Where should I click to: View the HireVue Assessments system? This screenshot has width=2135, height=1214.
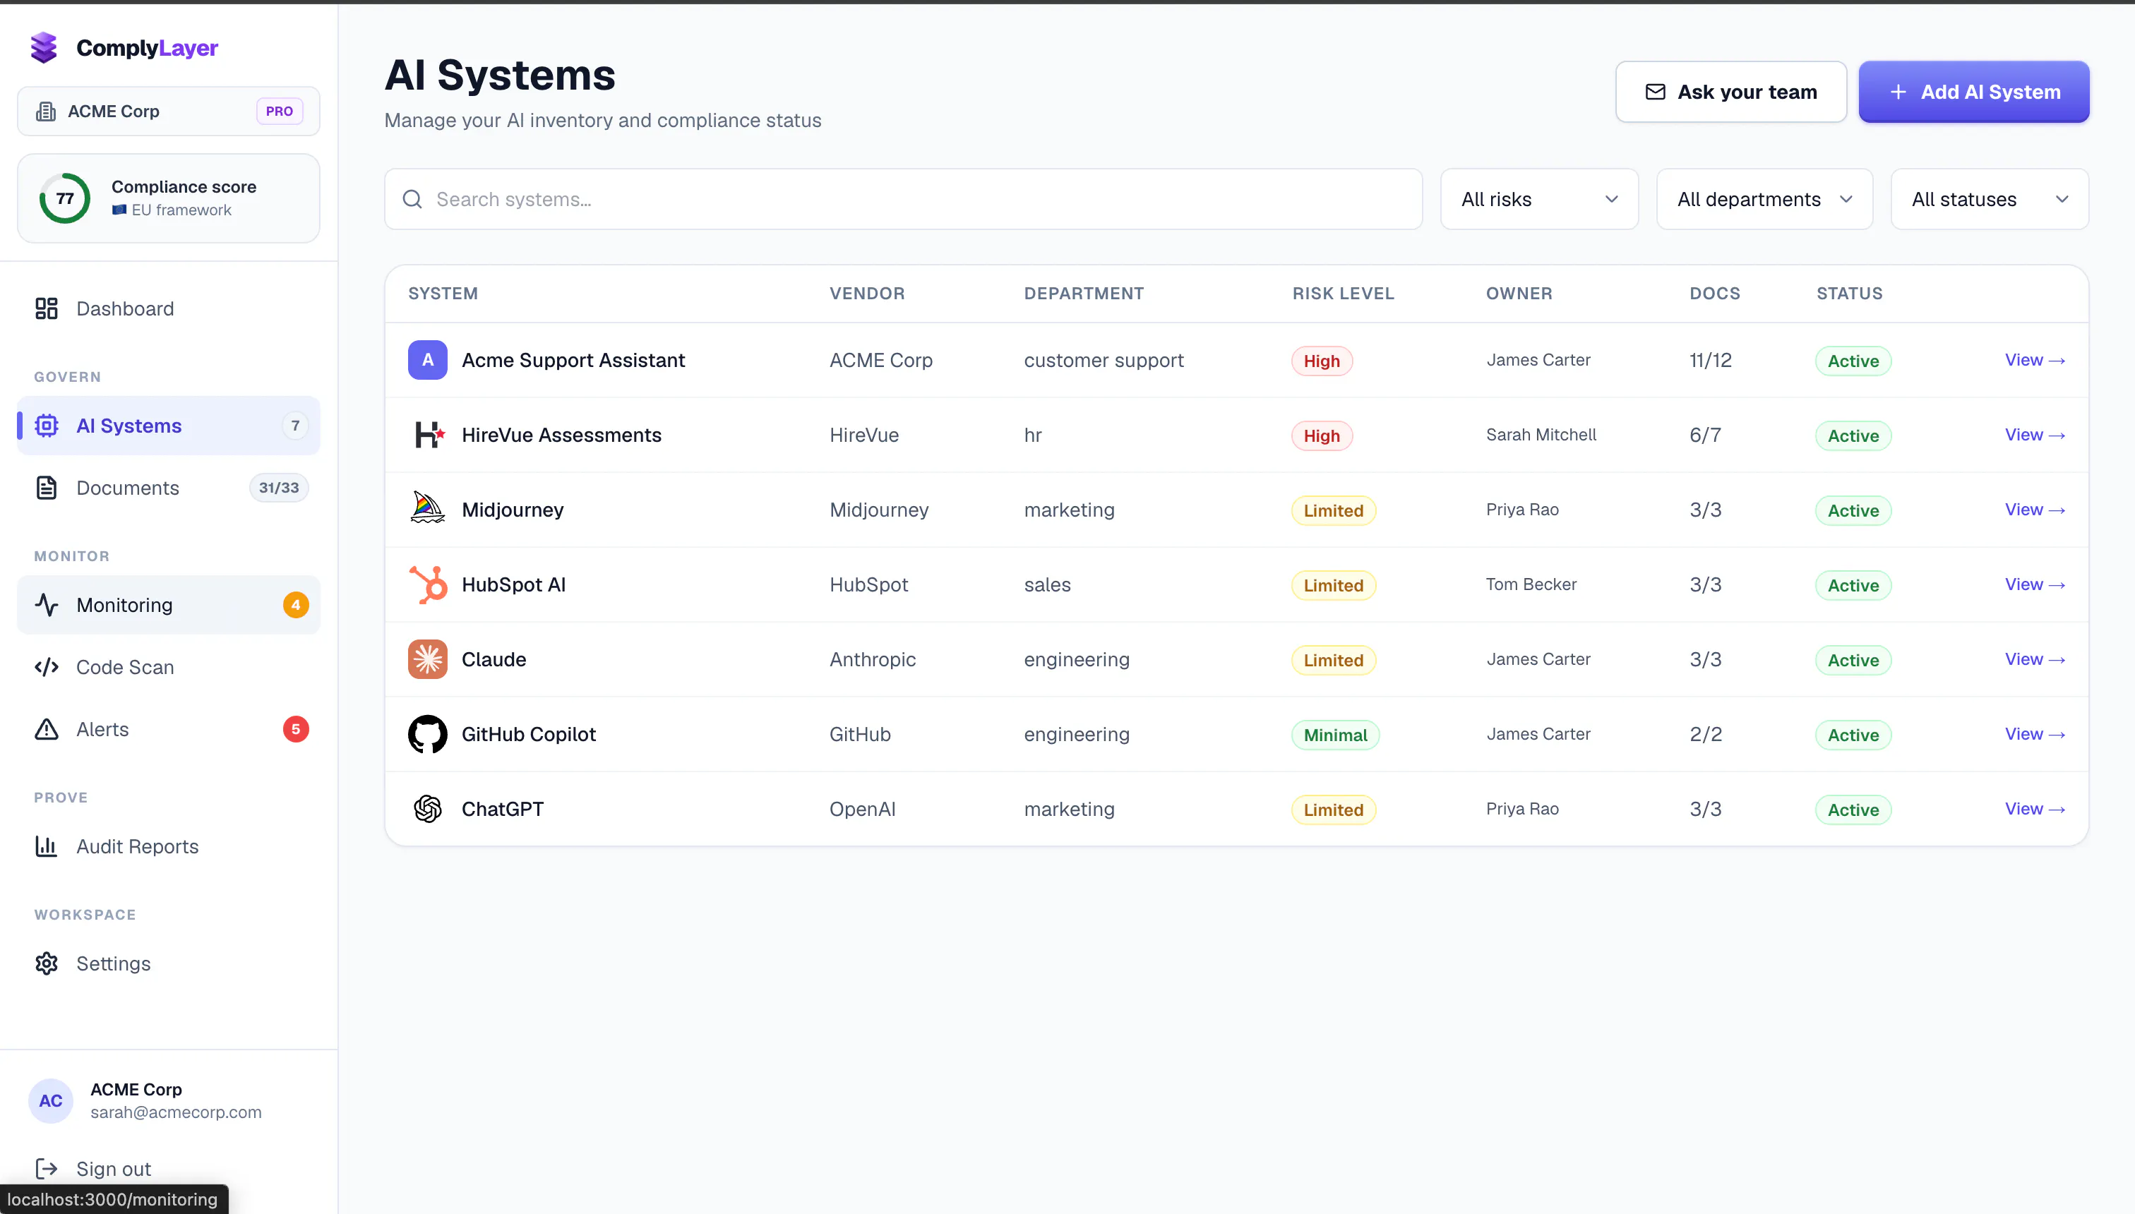2035,435
